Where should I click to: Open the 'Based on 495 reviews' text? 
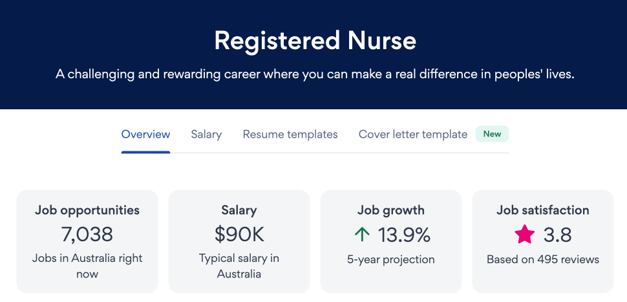[x=543, y=259]
